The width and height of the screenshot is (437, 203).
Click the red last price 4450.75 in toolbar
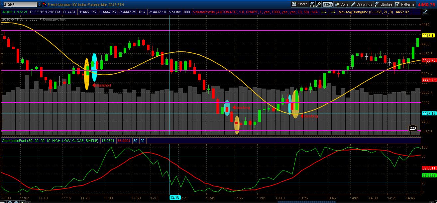427,5
